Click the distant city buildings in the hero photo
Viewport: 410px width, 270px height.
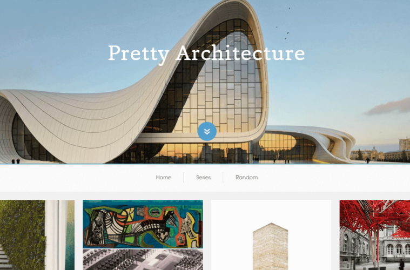(380, 152)
